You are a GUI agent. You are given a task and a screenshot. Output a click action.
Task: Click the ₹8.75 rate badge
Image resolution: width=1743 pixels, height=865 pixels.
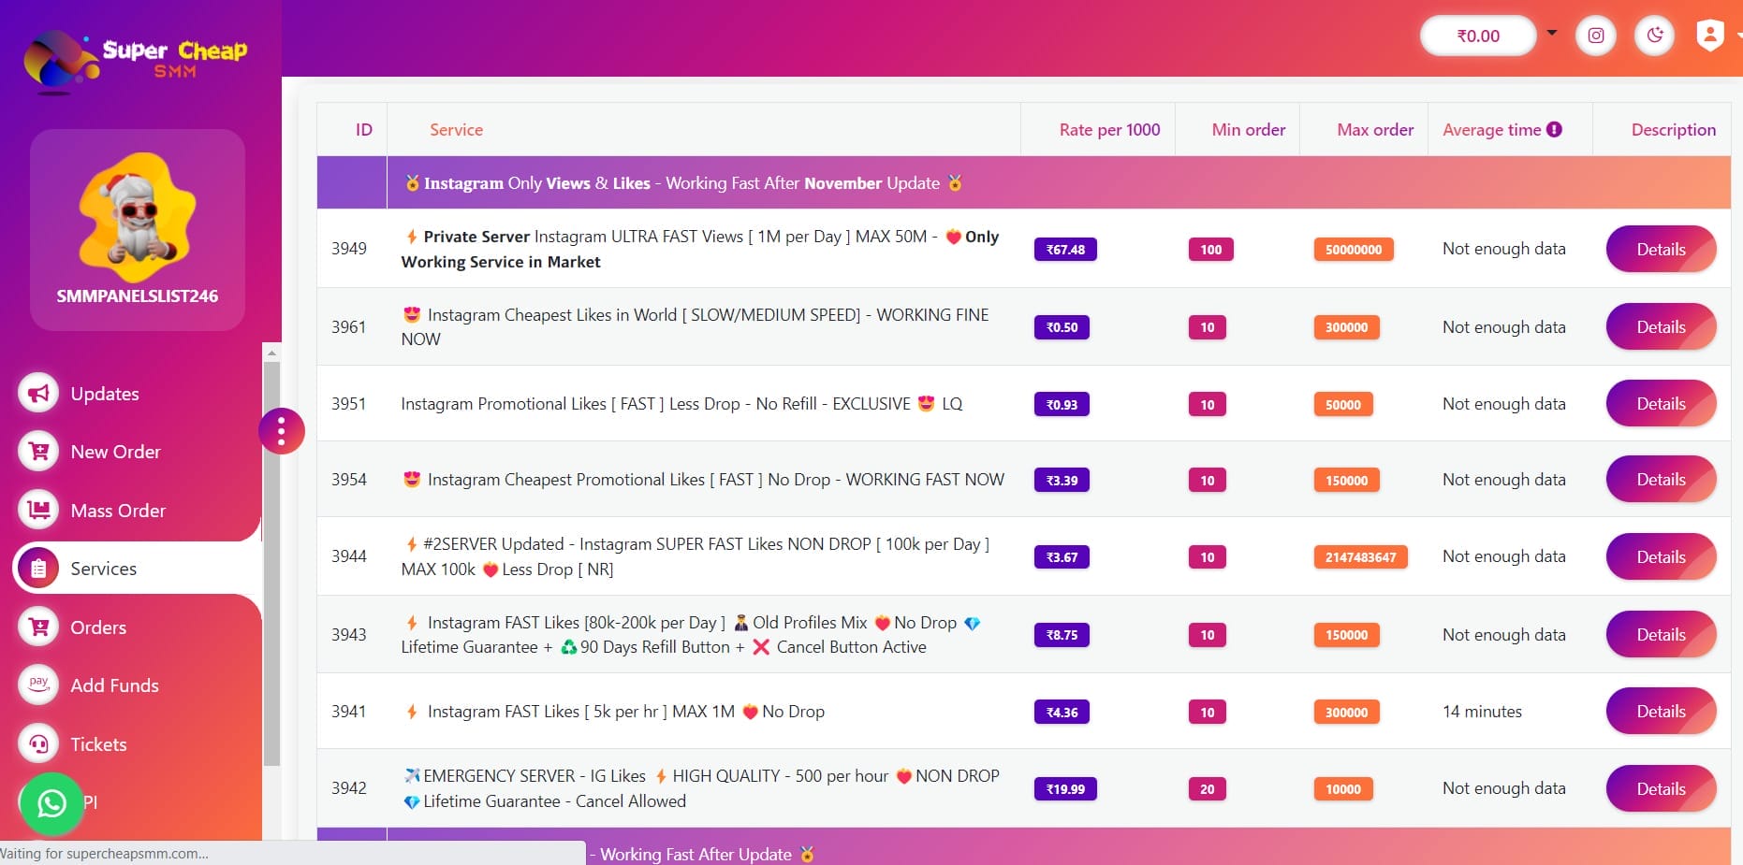click(1062, 635)
